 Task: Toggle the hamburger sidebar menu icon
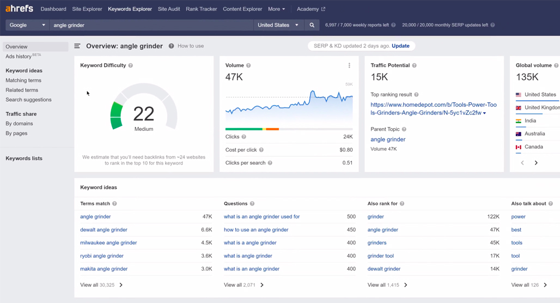pos(77,46)
